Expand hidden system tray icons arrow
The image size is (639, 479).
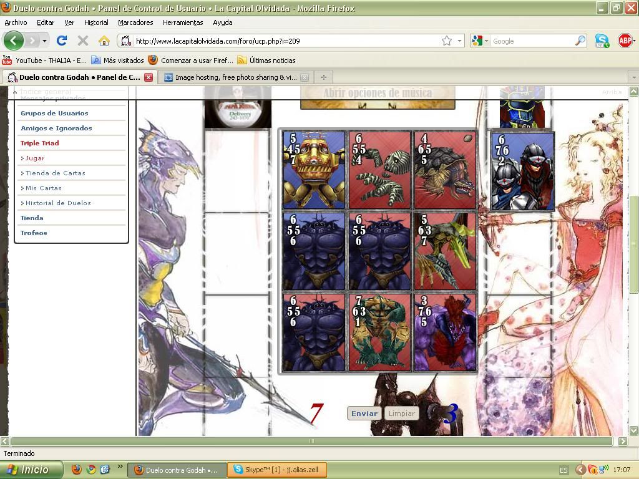pyautogui.click(x=580, y=470)
